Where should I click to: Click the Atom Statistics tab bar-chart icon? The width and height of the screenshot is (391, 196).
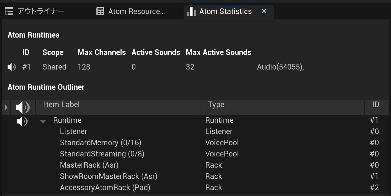pyautogui.click(x=191, y=11)
